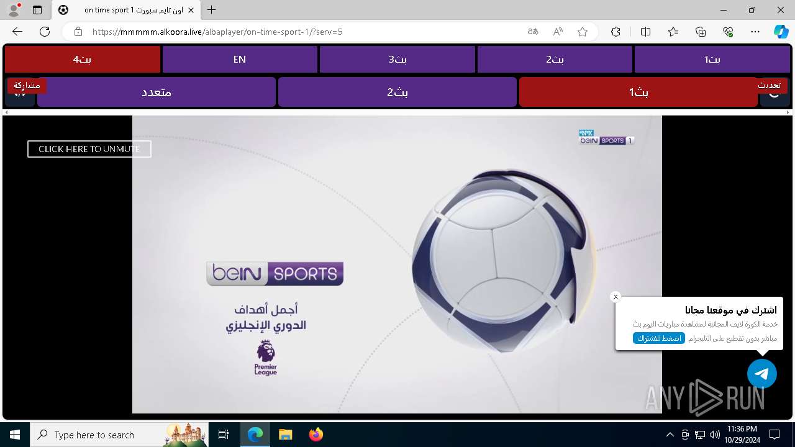Open the Copilot icon in the toolbar
Screen dimensions: 795x447
pos(781,32)
